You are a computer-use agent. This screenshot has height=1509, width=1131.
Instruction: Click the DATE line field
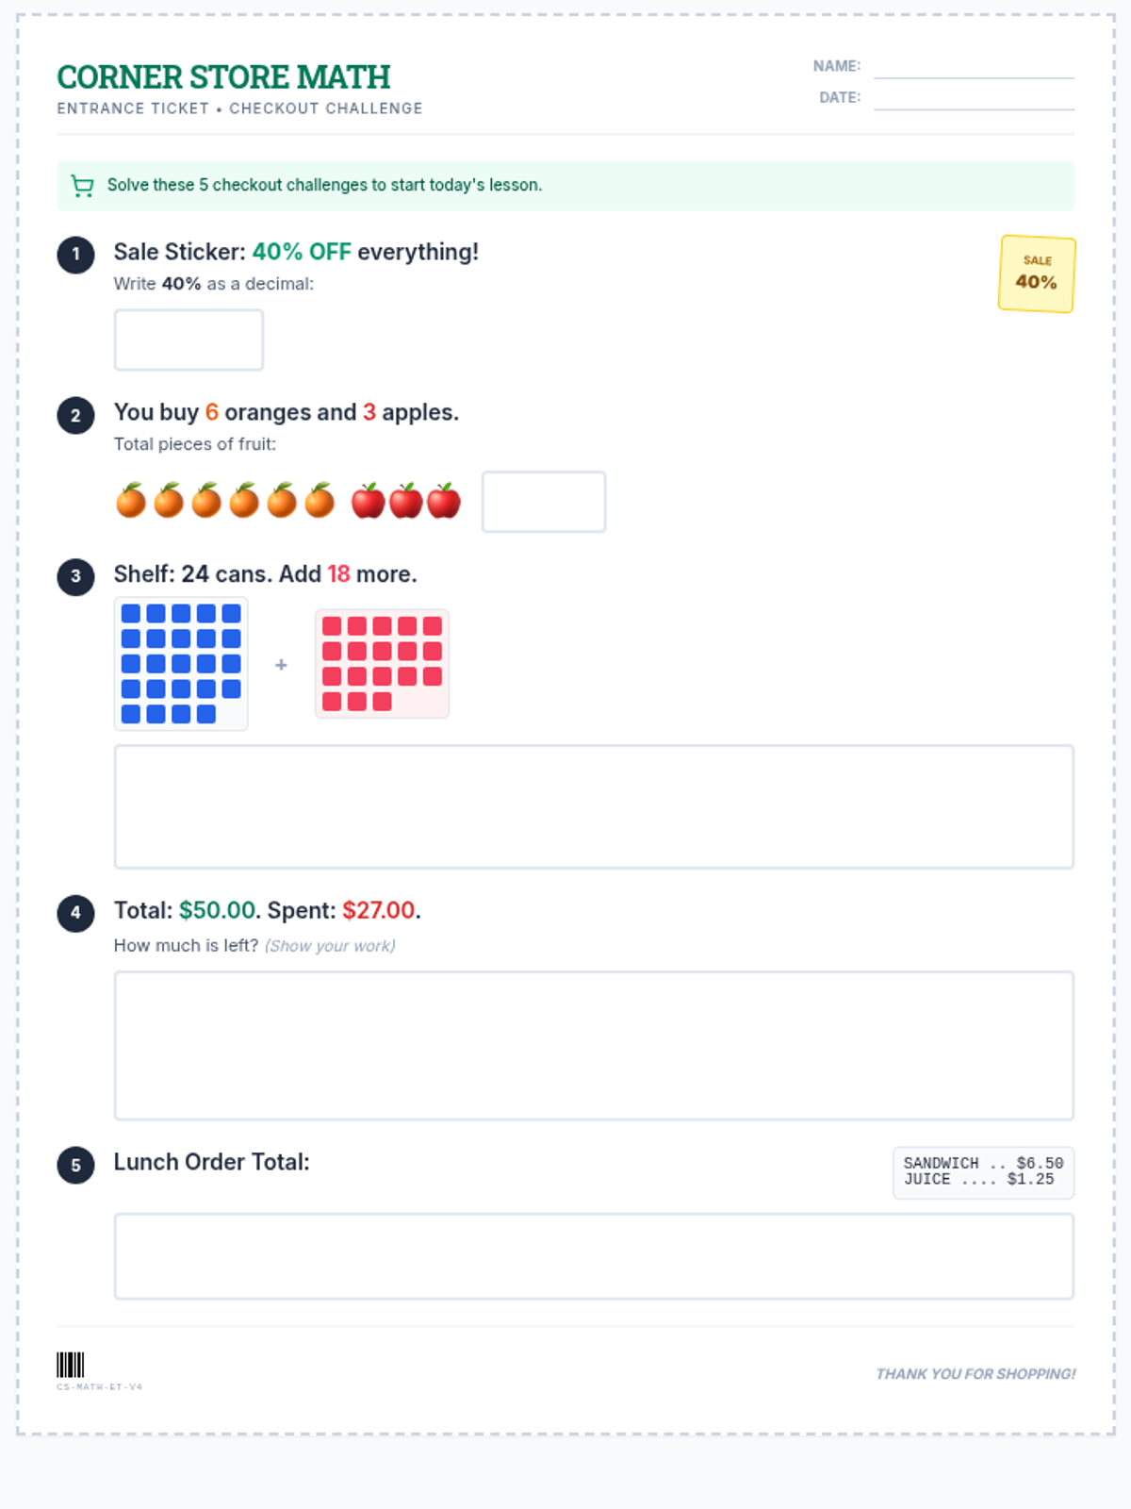coord(974,98)
